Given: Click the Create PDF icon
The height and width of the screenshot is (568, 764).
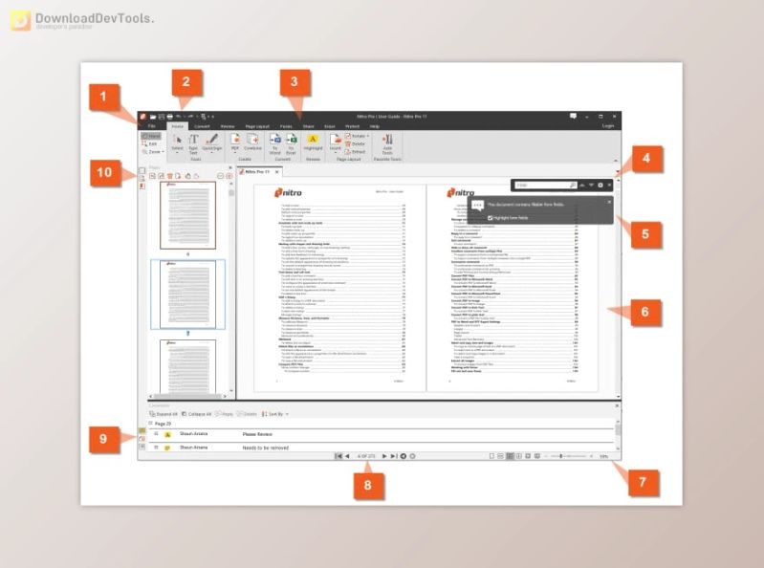Looking at the screenshot, I should [235, 142].
